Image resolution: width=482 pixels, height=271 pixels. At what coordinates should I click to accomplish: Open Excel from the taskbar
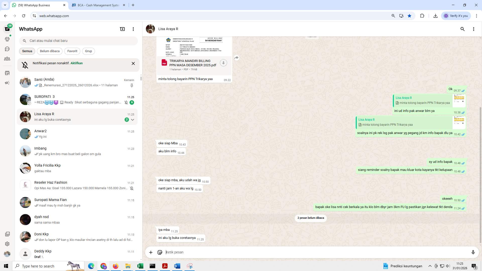[140, 266]
